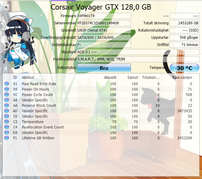
Task: Click the Serienummer field value
Action: click(104, 23)
